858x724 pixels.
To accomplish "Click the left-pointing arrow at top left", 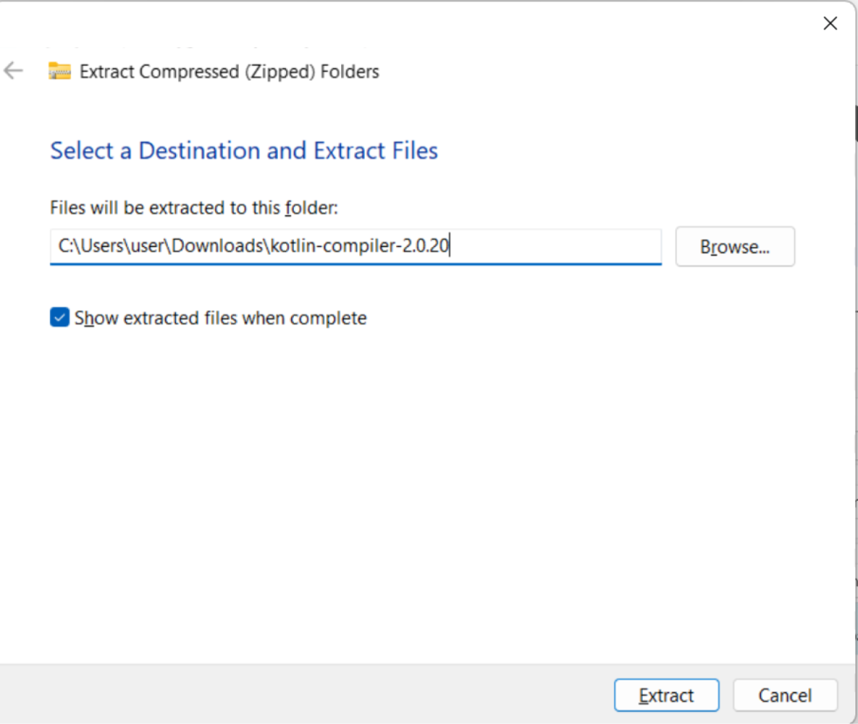I will pyautogui.click(x=14, y=71).
